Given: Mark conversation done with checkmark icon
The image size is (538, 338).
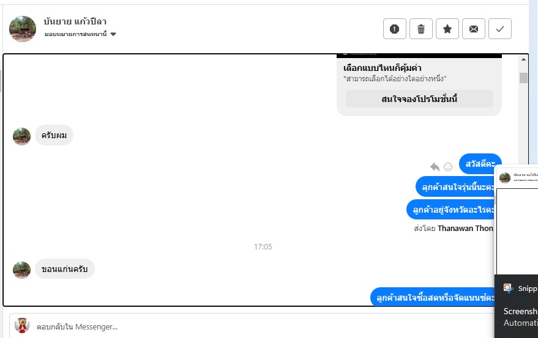Looking at the screenshot, I should click(500, 29).
